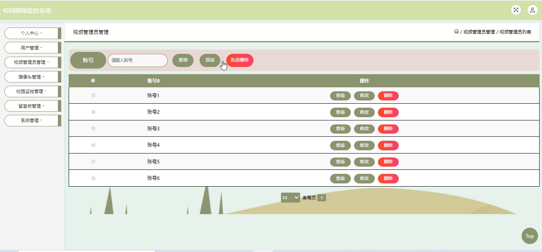
Task: Click 删除 for 账号5
Action: coord(388,162)
